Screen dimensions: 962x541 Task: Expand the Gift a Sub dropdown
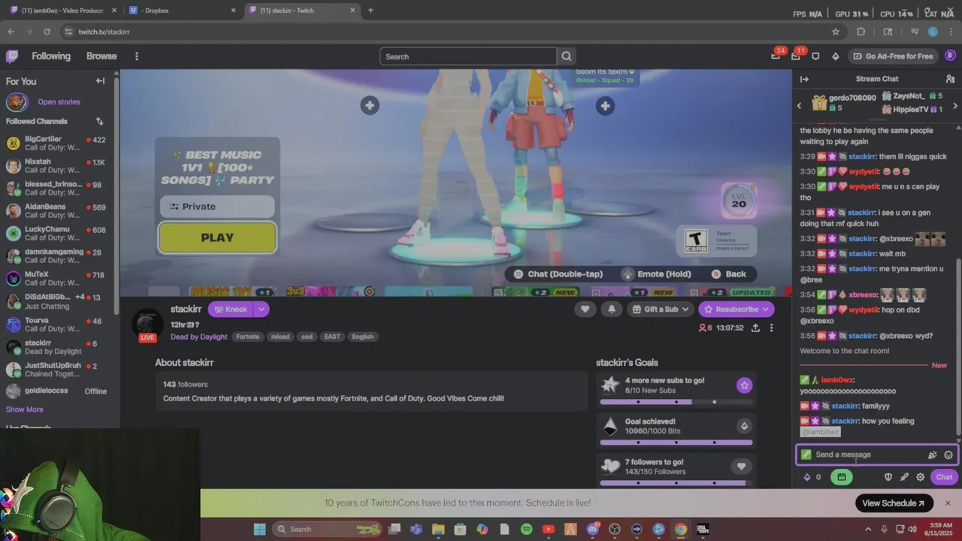click(x=685, y=309)
